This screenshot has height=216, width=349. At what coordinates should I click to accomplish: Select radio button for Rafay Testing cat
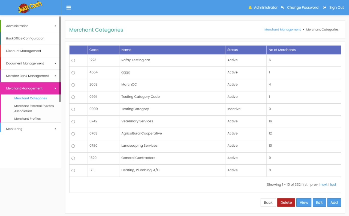tap(73, 60)
